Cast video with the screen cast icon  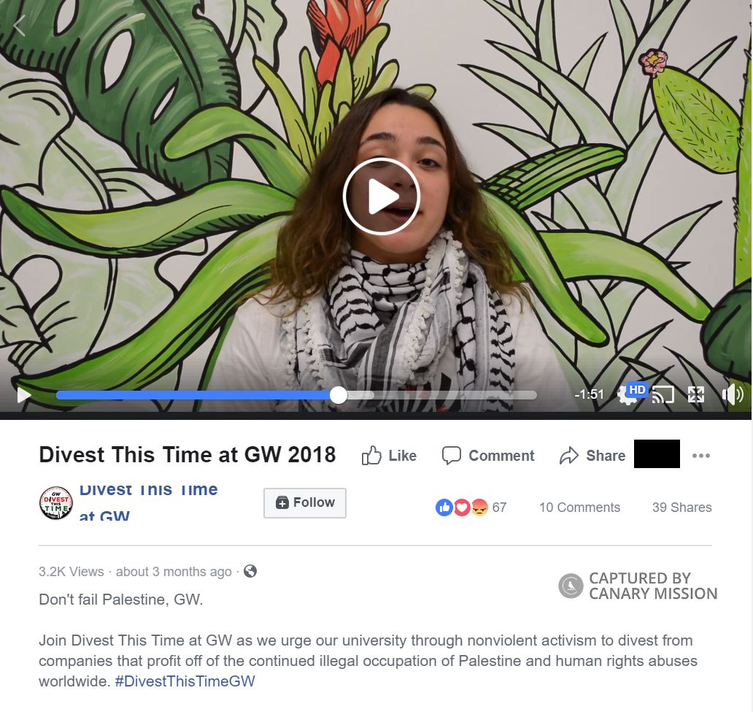(x=663, y=395)
